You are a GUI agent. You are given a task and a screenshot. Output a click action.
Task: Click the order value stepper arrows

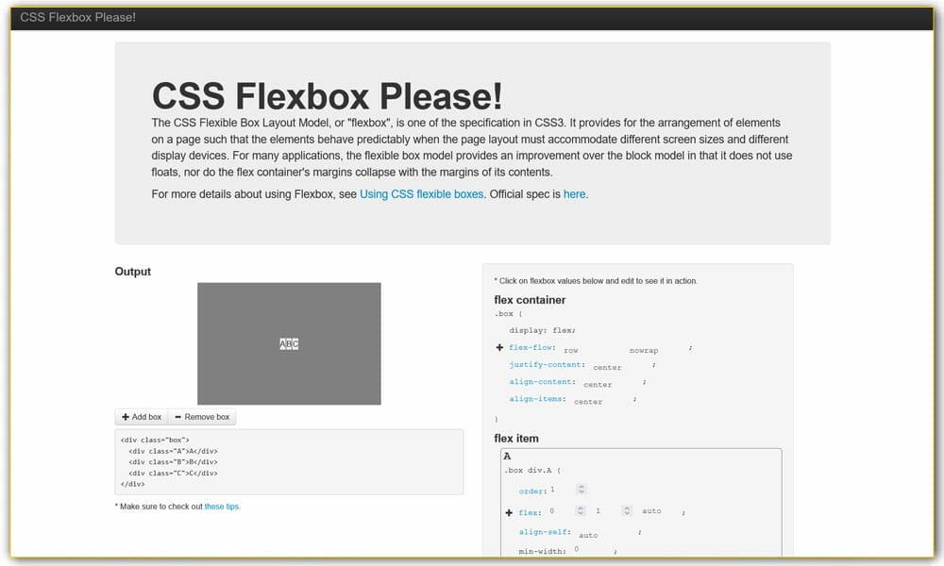pos(582,490)
